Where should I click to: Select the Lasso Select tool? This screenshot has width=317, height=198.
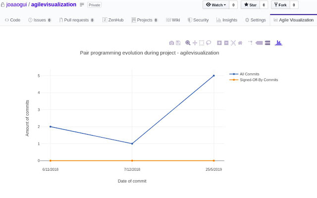[209, 43]
